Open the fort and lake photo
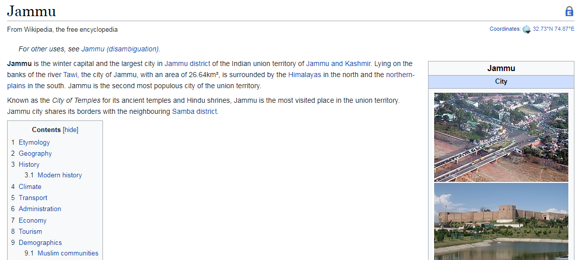Viewport: 582px width, 260px height. [x=501, y=222]
